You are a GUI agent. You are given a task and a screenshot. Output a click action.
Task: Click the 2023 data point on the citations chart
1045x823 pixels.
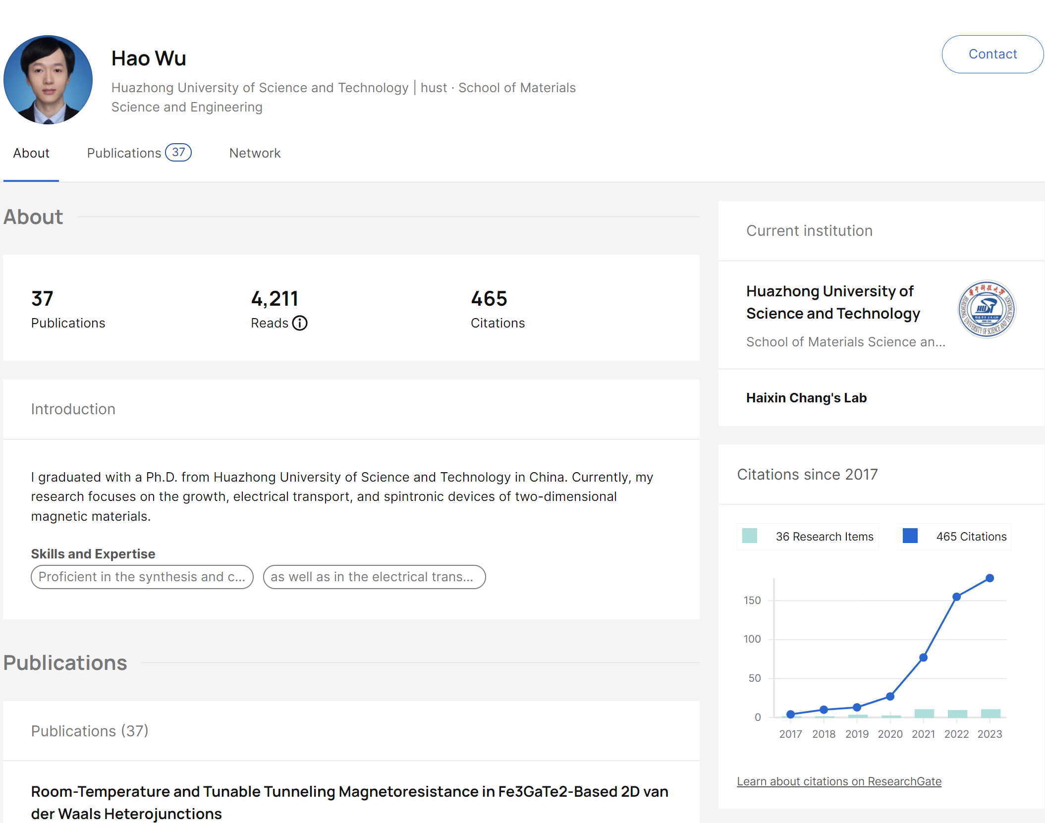coord(990,578)
